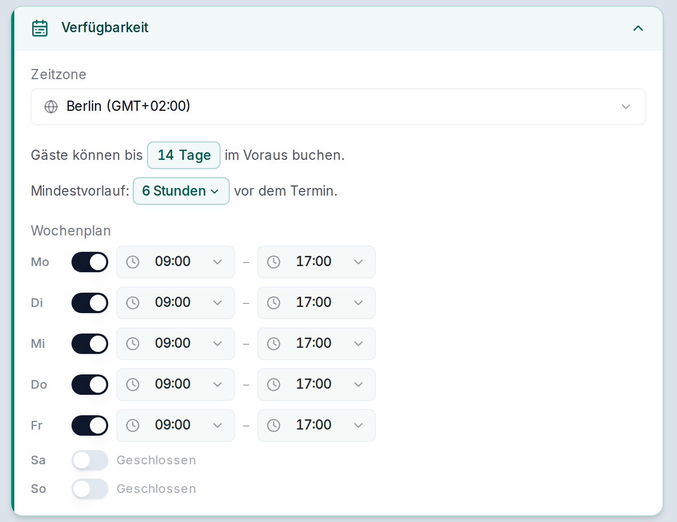The image size is (677, 522).
Task: Open the Mo start time 09:00 dropdown
Action: [x=176, y=262]
